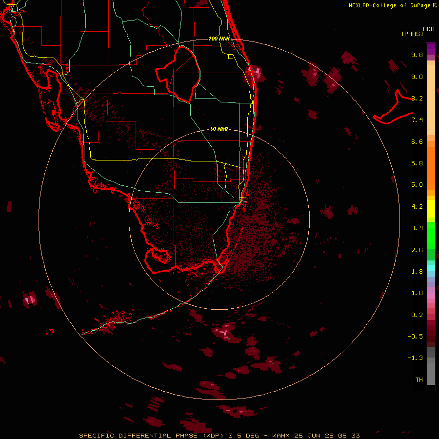
Task: Click the 6.6 scale value
Action: [x=417, y=141]
